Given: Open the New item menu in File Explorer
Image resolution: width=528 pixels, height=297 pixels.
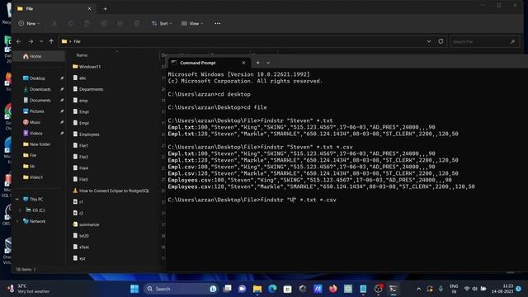Looking at the screenshot, I should [x=29, y=24].
